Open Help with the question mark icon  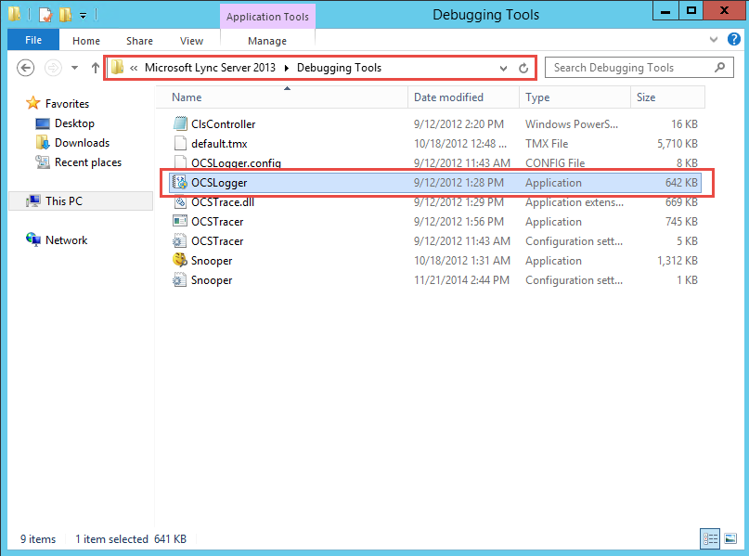(734, 39)
